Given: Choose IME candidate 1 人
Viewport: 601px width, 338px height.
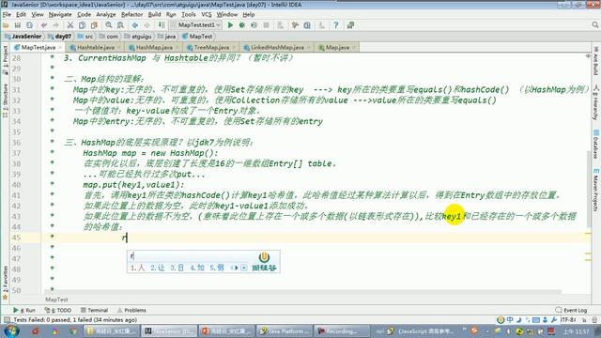Looking at the screenshot, I should tap(138, 268).
